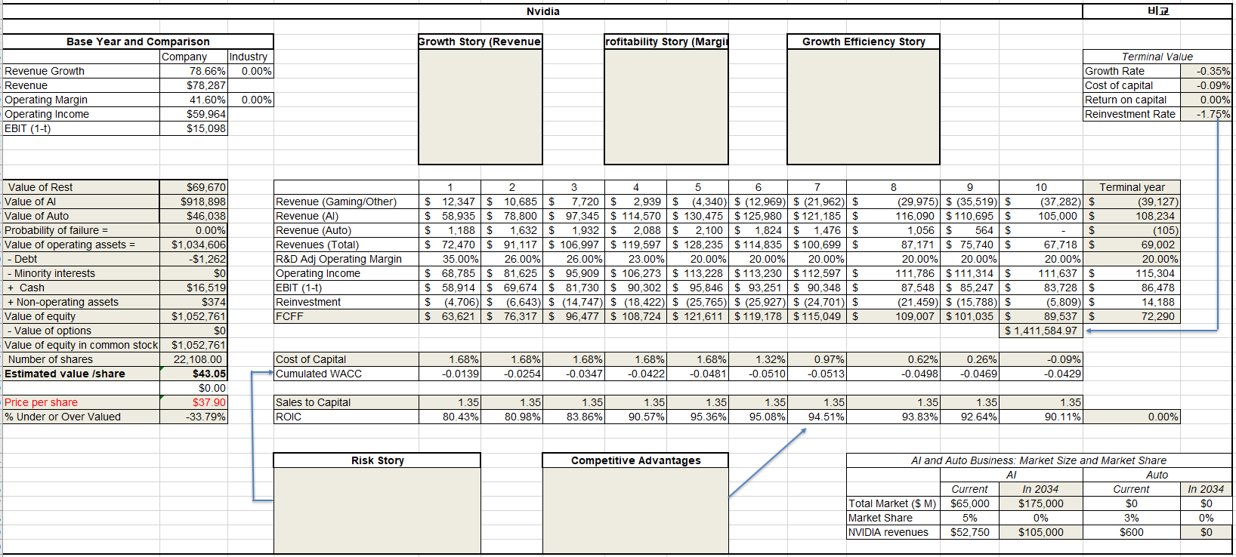This screenshot has width=1236, height=557.
Task: Click the Value of AI amount $918,898
Action: pyautogui.click(x=193, y=202)
